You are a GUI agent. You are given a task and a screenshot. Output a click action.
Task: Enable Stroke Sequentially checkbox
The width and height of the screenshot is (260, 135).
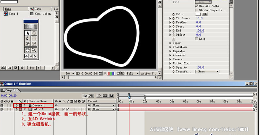197,10
